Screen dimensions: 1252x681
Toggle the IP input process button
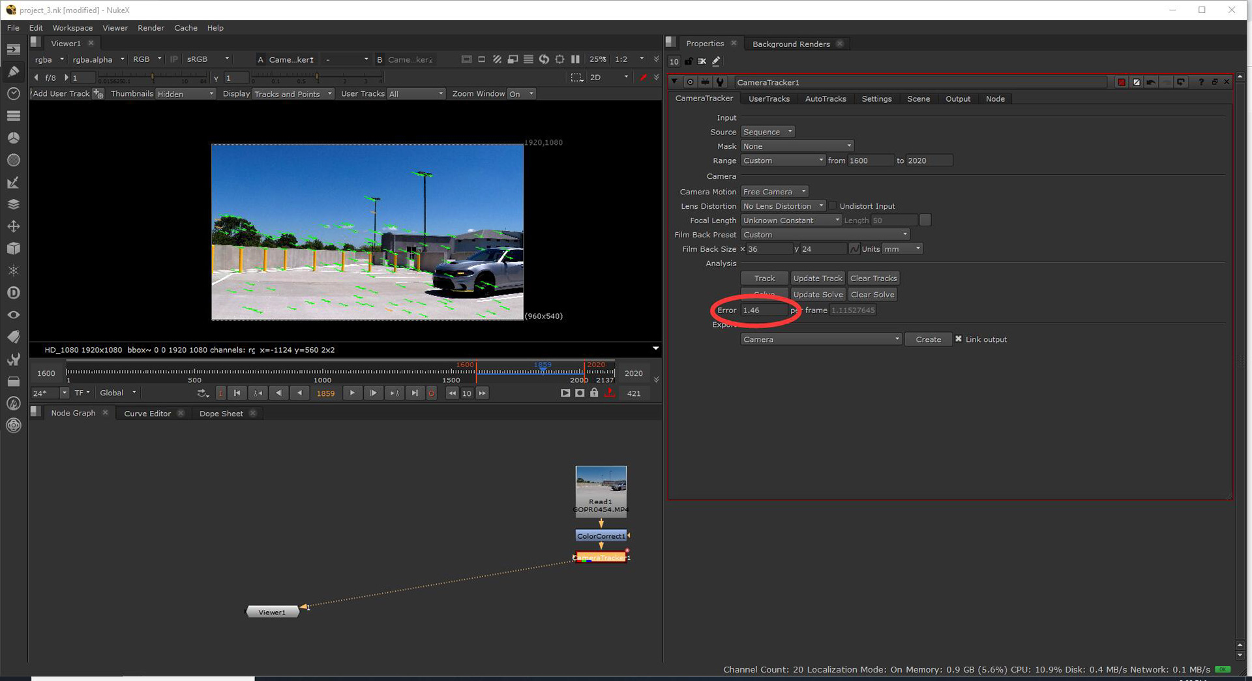173,59
